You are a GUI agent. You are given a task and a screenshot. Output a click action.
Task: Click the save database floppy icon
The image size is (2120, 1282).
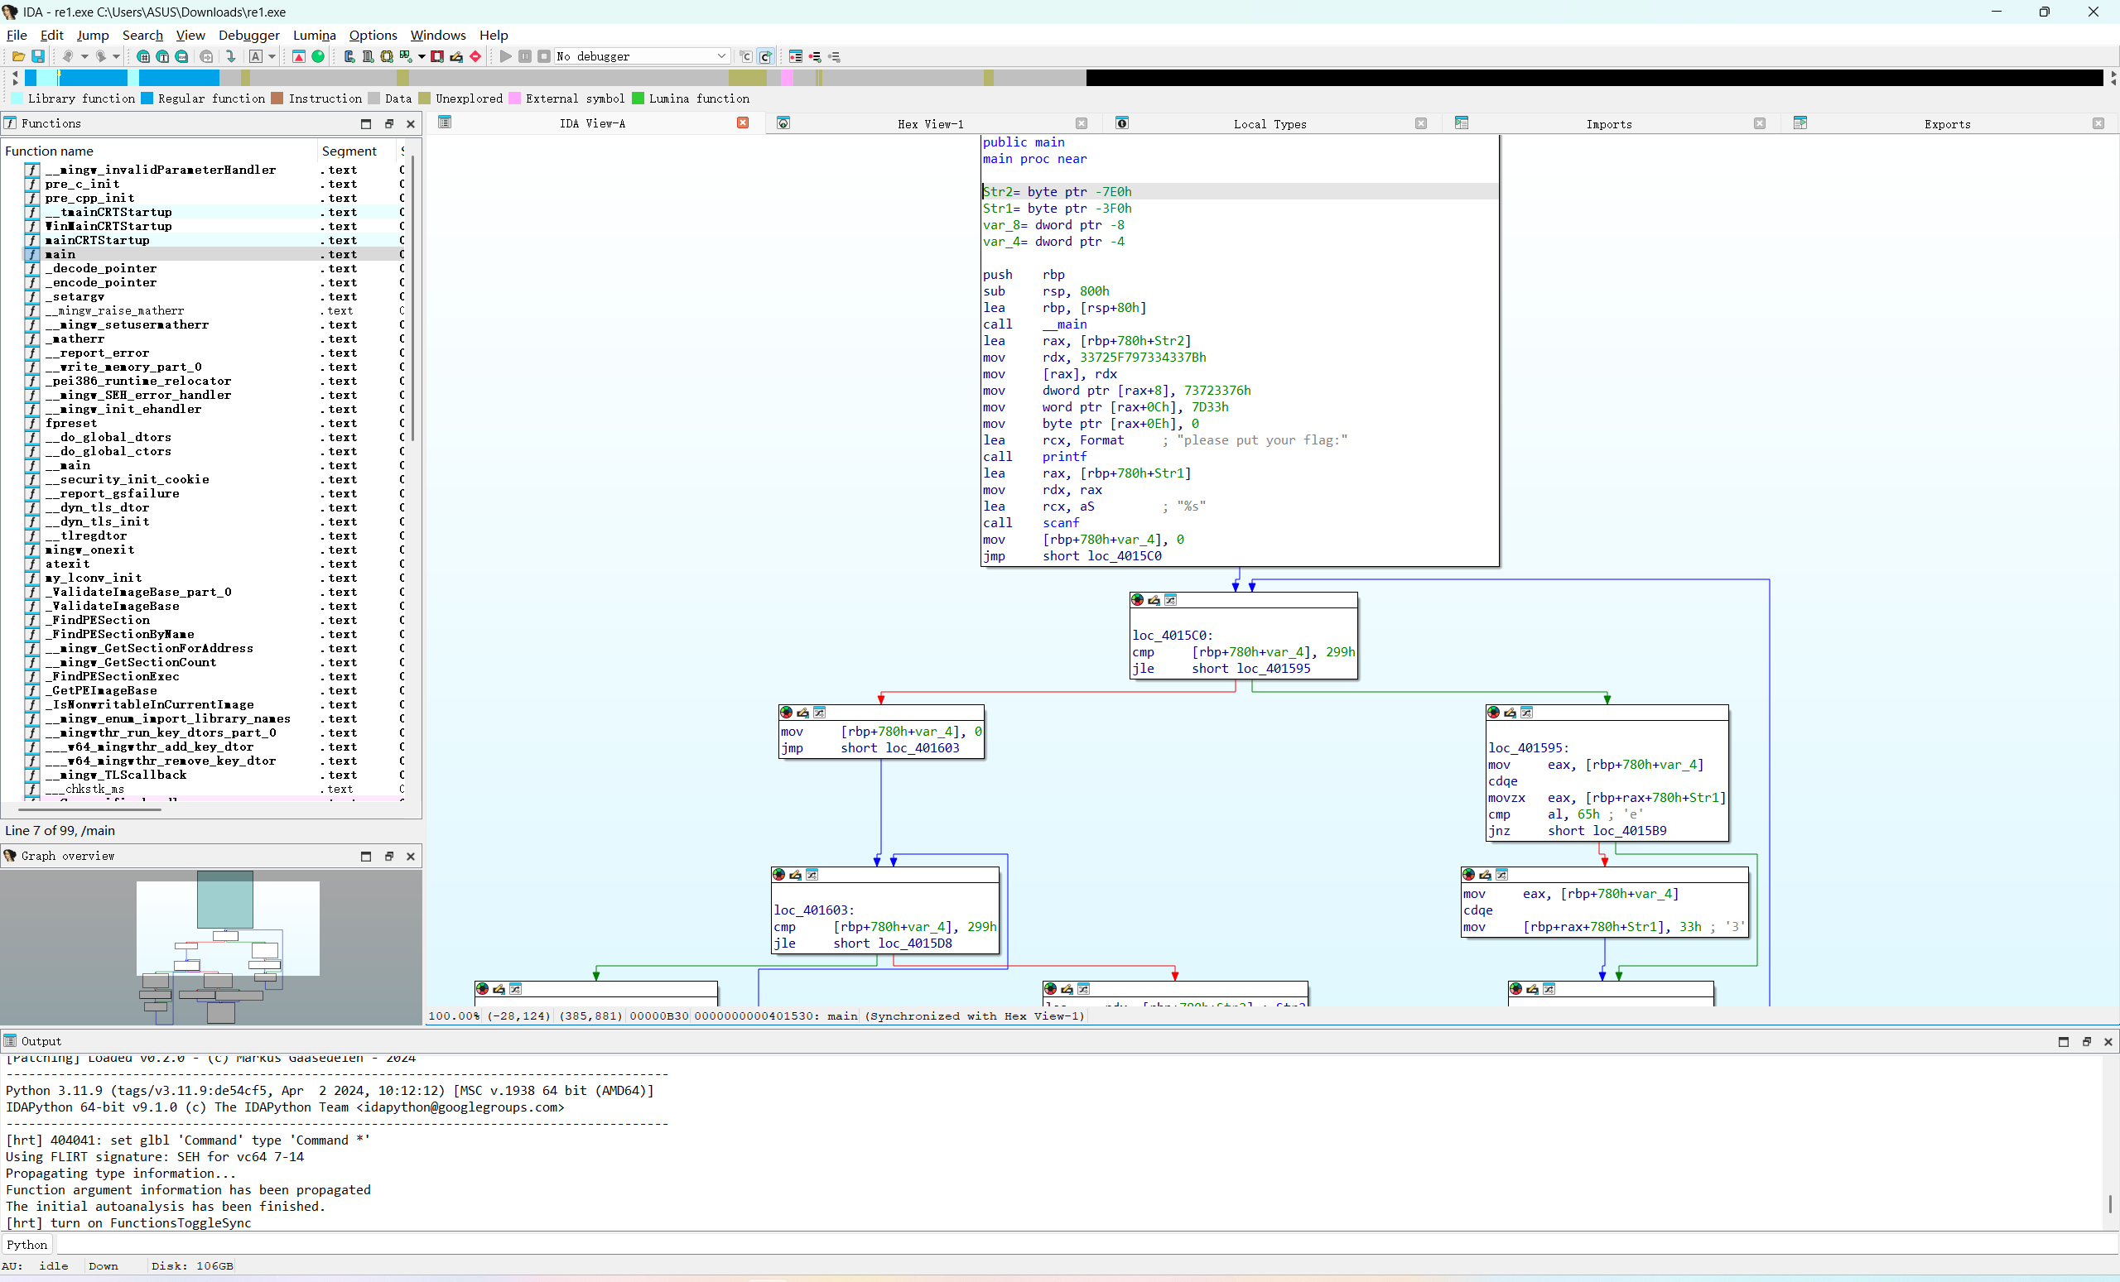(38, 56)
